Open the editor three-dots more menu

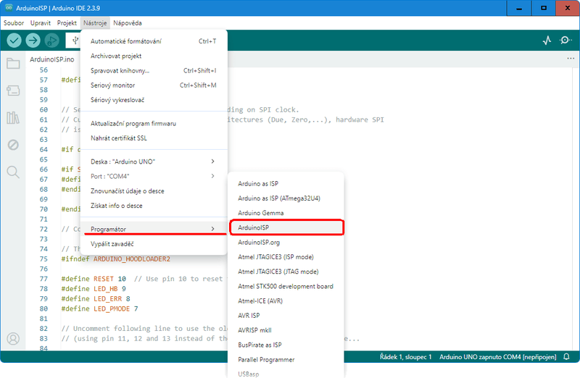[571, 59]
